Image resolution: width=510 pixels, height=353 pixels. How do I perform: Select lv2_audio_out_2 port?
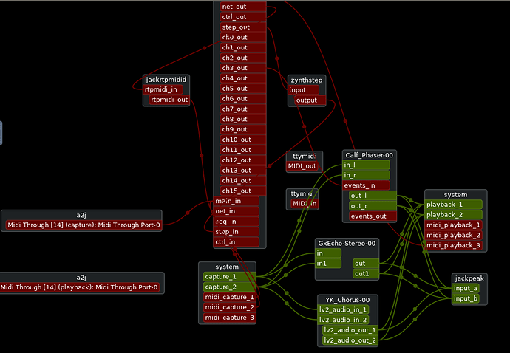pos(350,340)
